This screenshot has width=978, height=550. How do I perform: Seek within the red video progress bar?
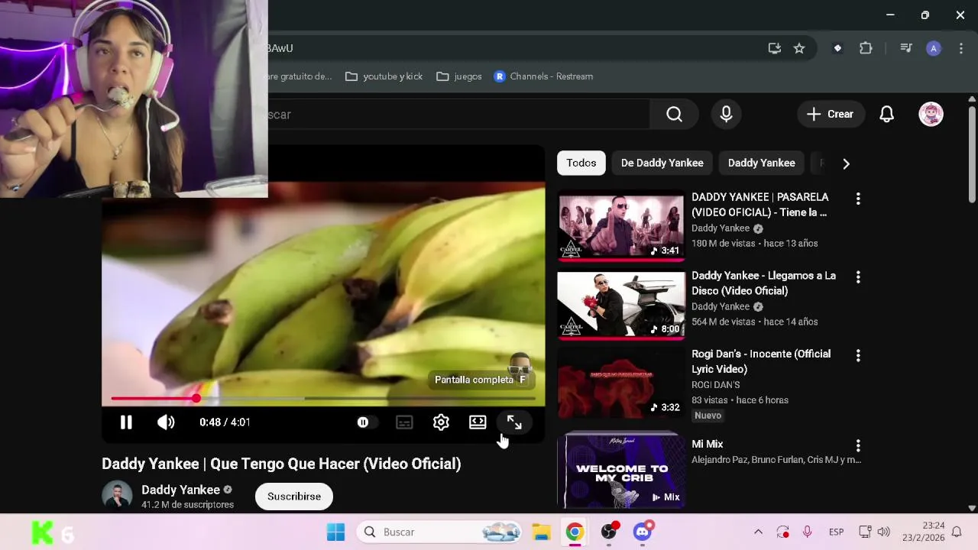point(323,399)
